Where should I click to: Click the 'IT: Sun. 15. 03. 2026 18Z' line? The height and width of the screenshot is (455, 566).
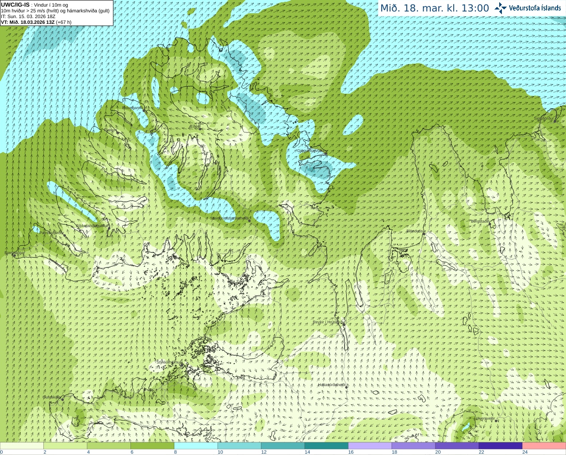[x=28, y=16]
